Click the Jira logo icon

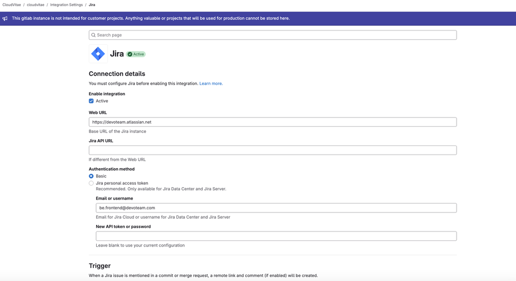pos(98,54)
